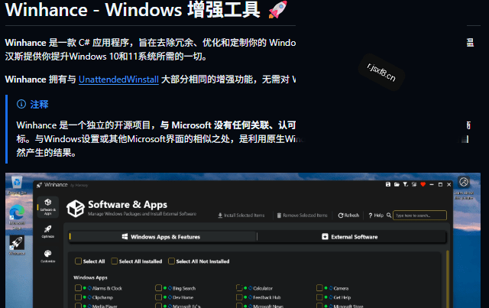Viewport: 489px width, 308px height.
Task: Click the blue reinstall arrow beside Alarms & Clock
Action: pyautogui.click(x=89, y=288)
